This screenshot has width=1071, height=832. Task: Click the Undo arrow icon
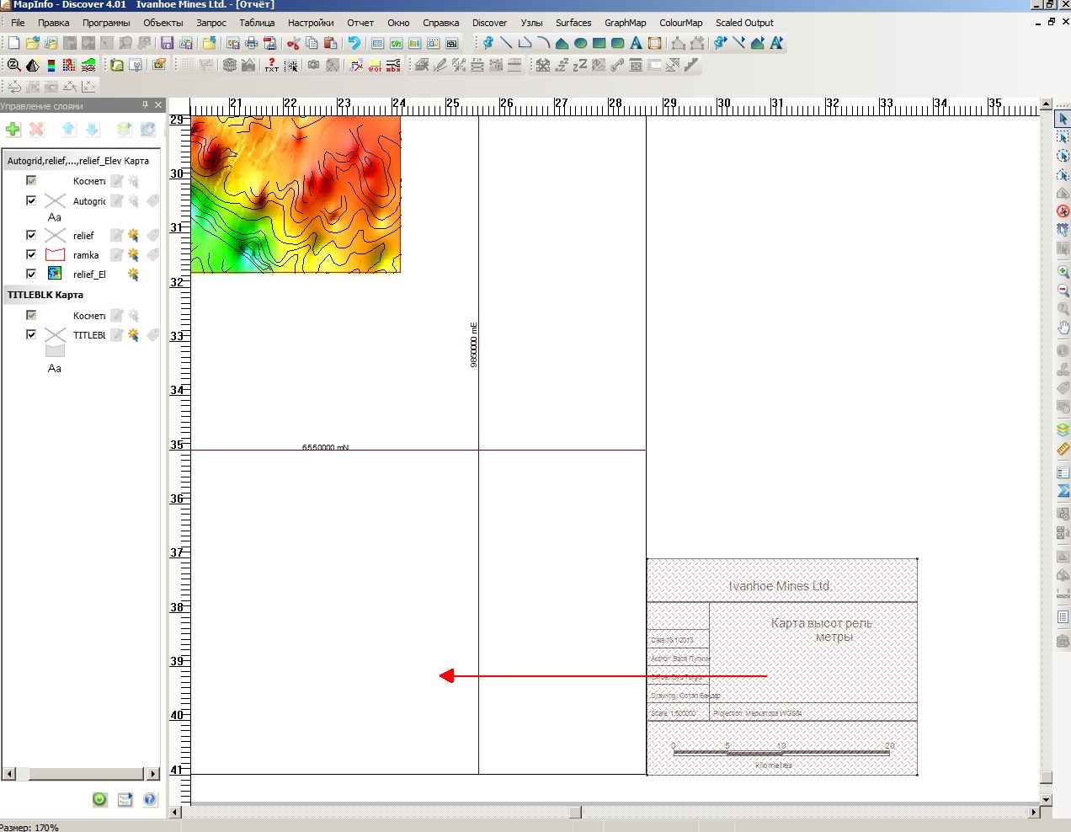(x=354, y=43)
